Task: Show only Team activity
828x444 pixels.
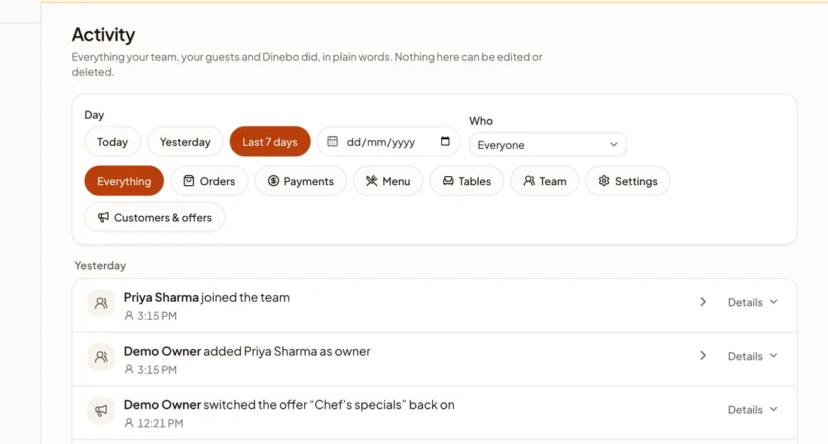Action: coord(544,181)
